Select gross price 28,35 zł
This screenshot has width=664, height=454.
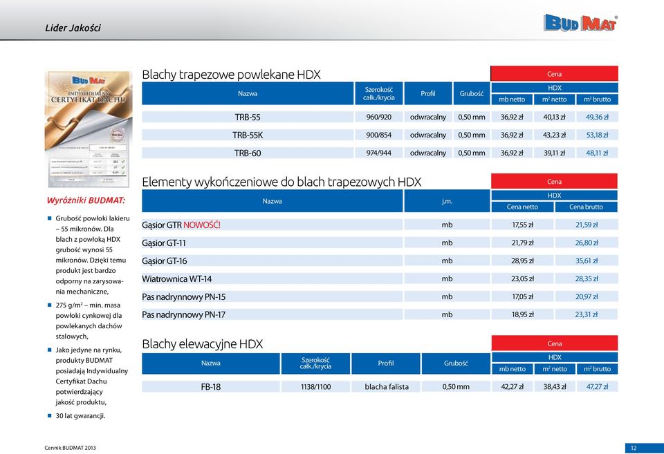point(587,279)
